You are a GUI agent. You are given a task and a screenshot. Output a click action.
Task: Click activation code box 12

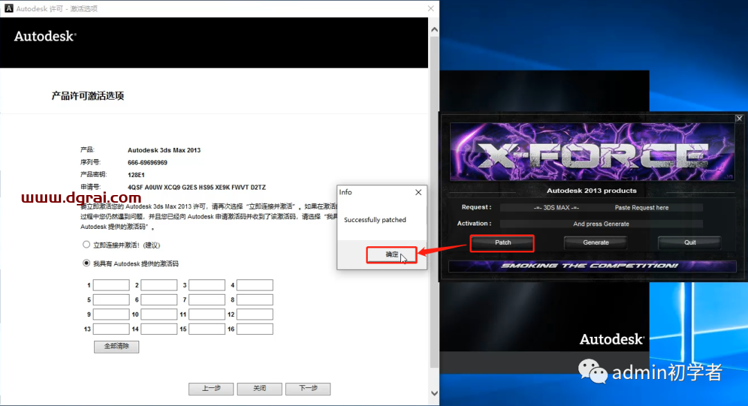click(x=255, y=315)
